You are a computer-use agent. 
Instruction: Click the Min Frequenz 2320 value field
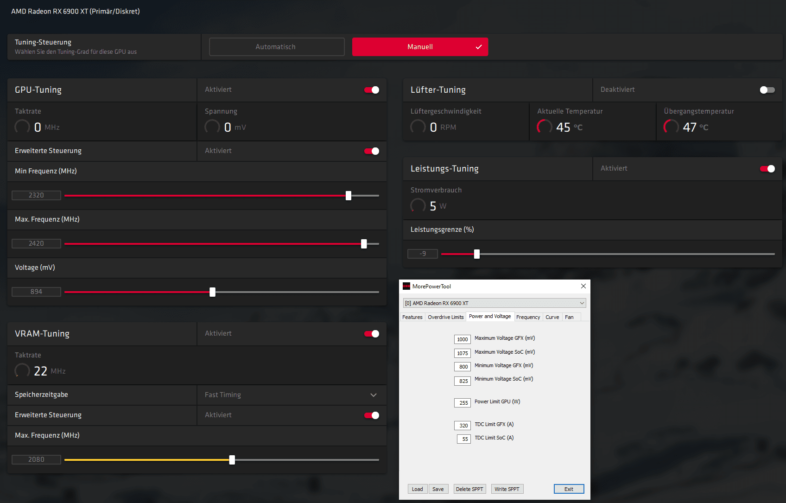point(36,196)
